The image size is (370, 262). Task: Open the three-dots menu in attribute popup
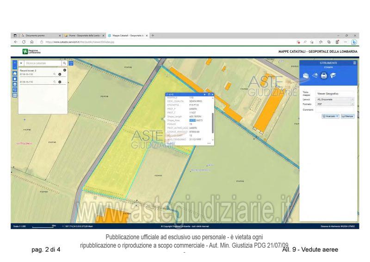coord(209,143)
